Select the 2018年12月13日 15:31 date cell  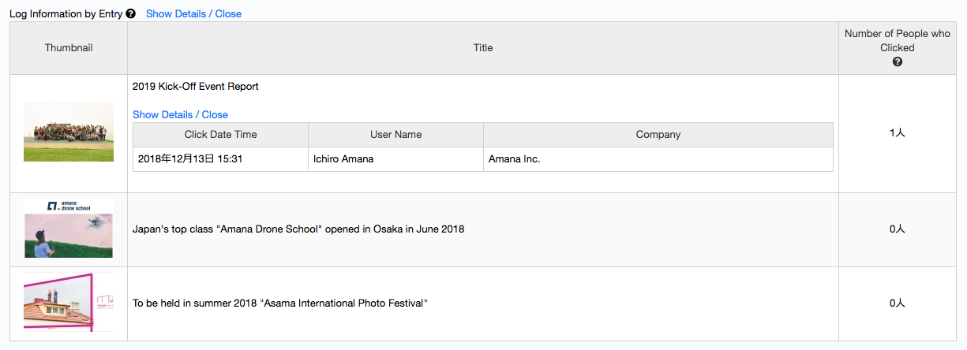point(220,159)
